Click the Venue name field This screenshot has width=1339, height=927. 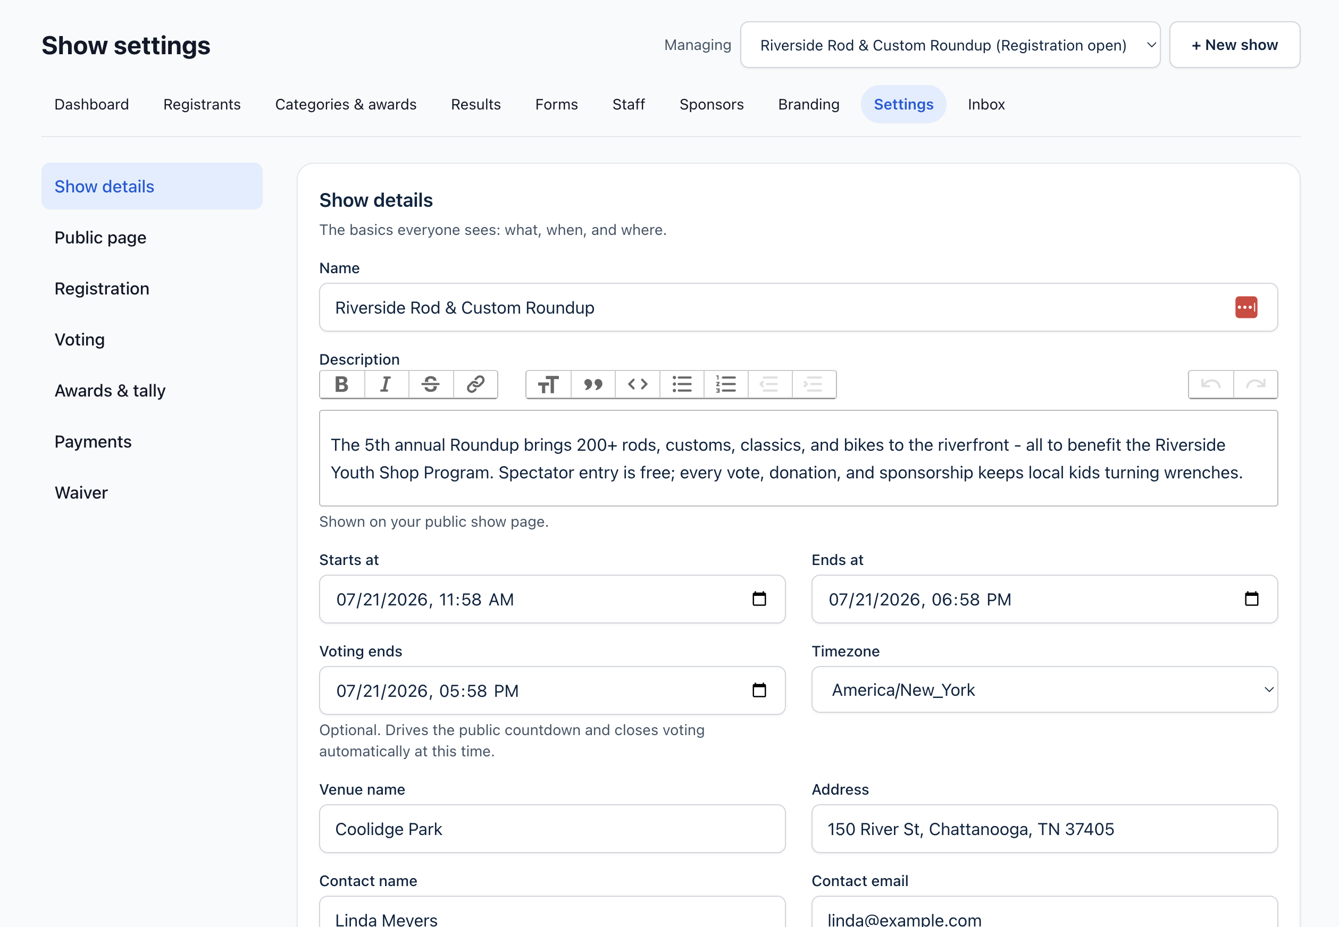click(552, 829)
